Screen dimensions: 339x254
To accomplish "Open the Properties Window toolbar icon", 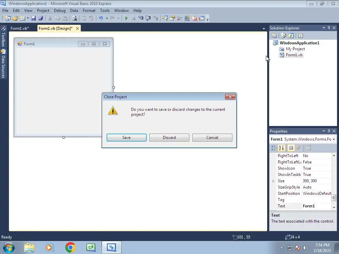I will click(172, 19).
